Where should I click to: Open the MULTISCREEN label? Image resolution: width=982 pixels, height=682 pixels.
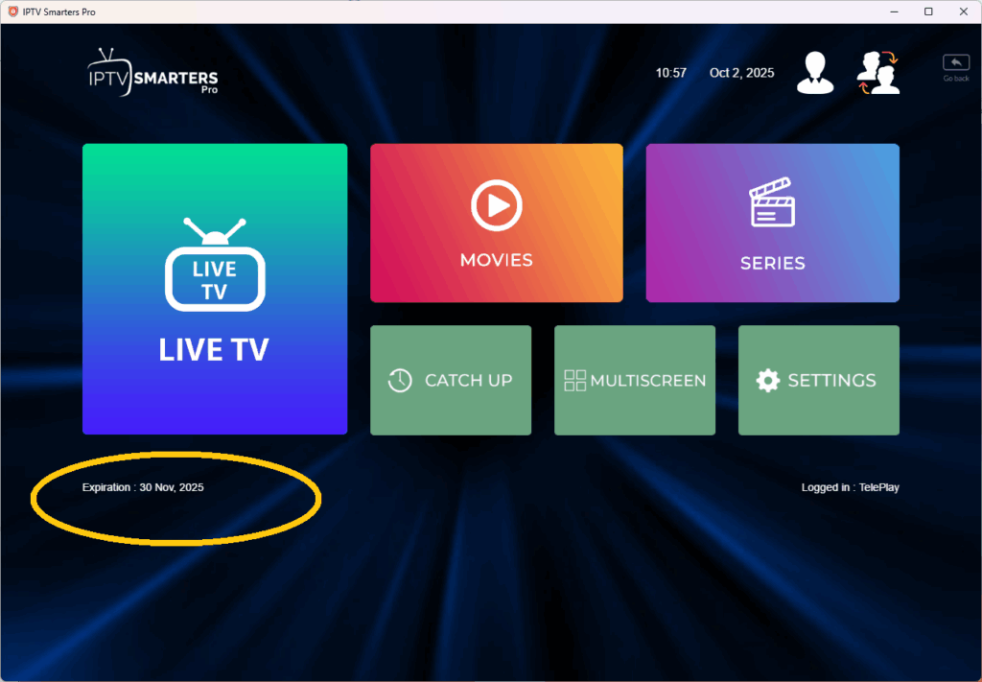(647, 381)
